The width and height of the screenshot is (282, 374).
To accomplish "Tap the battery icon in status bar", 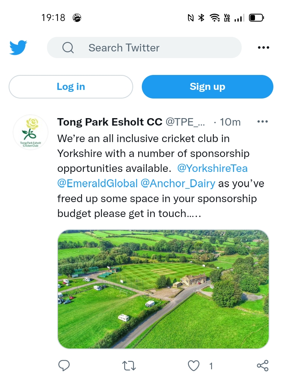I will pyautogui.click(x=257, y=18).
